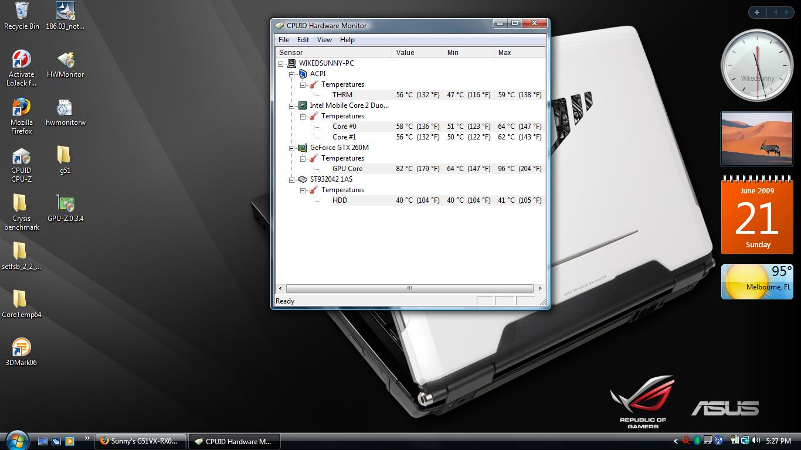The image size is (801, 450).
Task: Click the scrollbar right arrow in Hardware Monitor
Action: pyautogui.click(x=540, y=288)
